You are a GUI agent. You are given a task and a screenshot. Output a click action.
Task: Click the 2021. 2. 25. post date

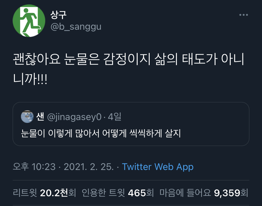(89, 167)
